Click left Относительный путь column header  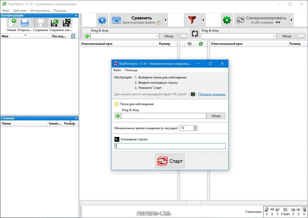(119, 44)
